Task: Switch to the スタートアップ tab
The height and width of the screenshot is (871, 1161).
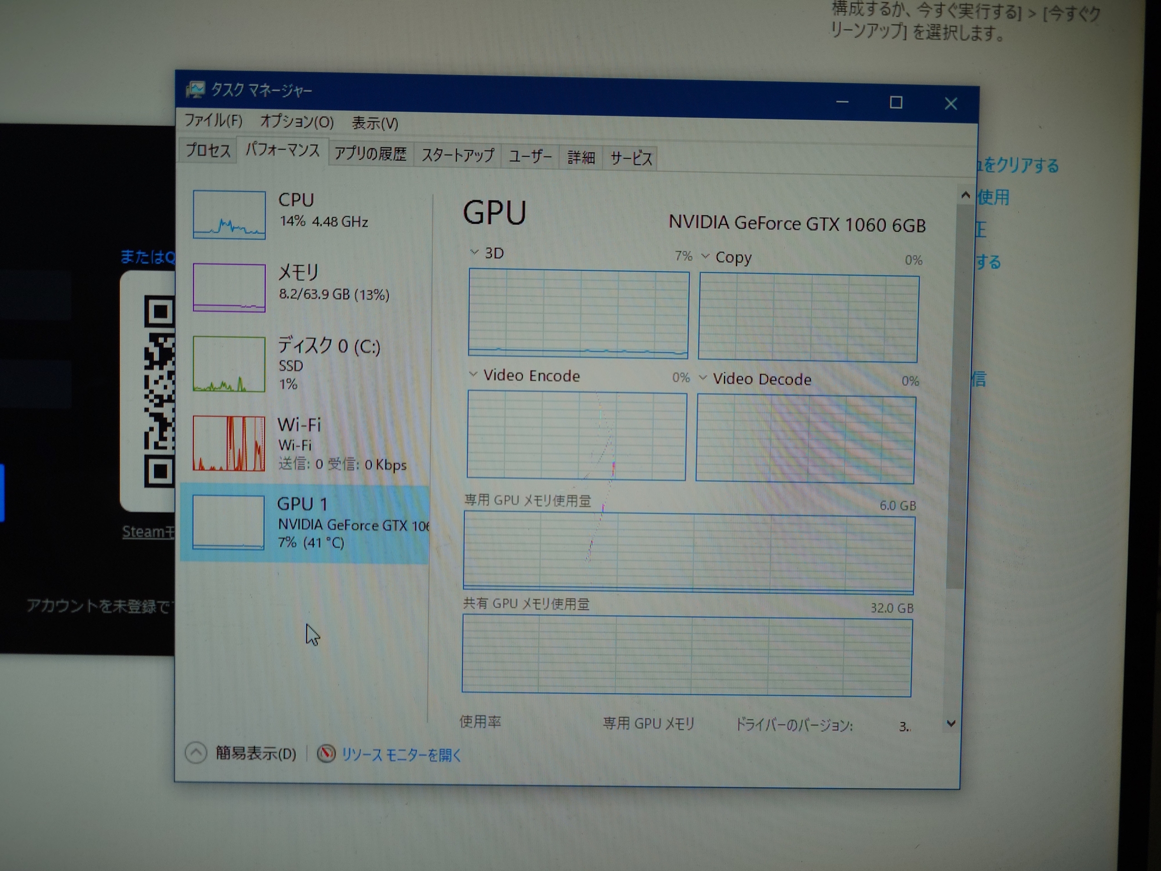Action: click(457, 156)
